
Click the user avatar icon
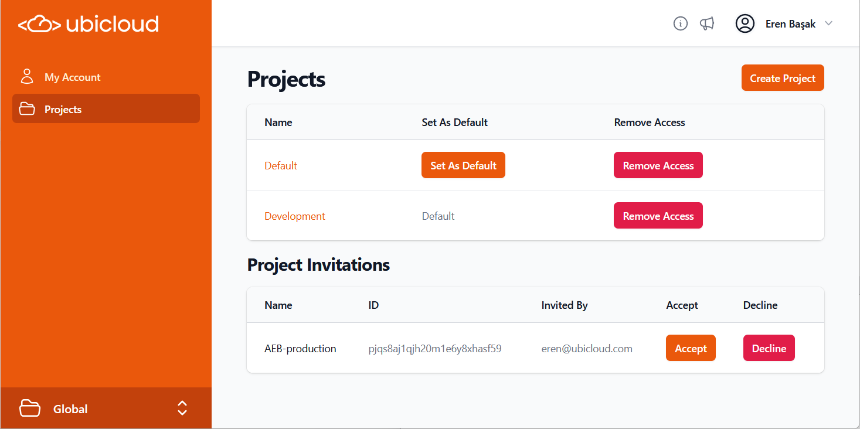pyautogui.click(x=745, y=23)
